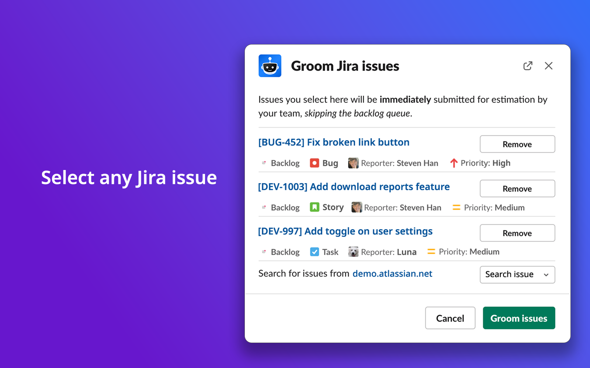The height and width of the screenshot is (368, 590).
Task: Remove the BUG-452 issue
Action: tap(517, 144)
